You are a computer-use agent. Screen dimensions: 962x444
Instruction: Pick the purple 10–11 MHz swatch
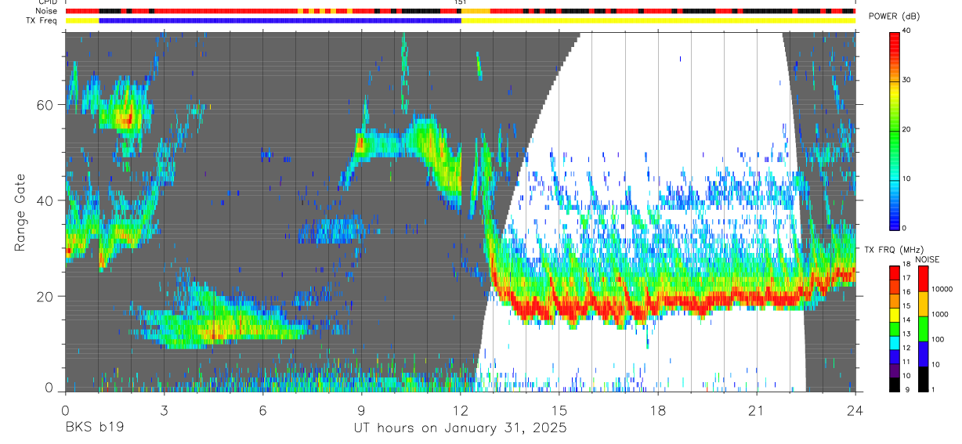coord(894,370)
